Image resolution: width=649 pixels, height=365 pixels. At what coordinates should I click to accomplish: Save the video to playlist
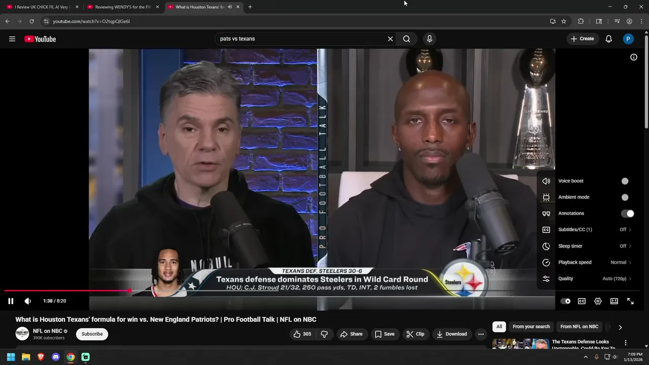click(385, 334)
